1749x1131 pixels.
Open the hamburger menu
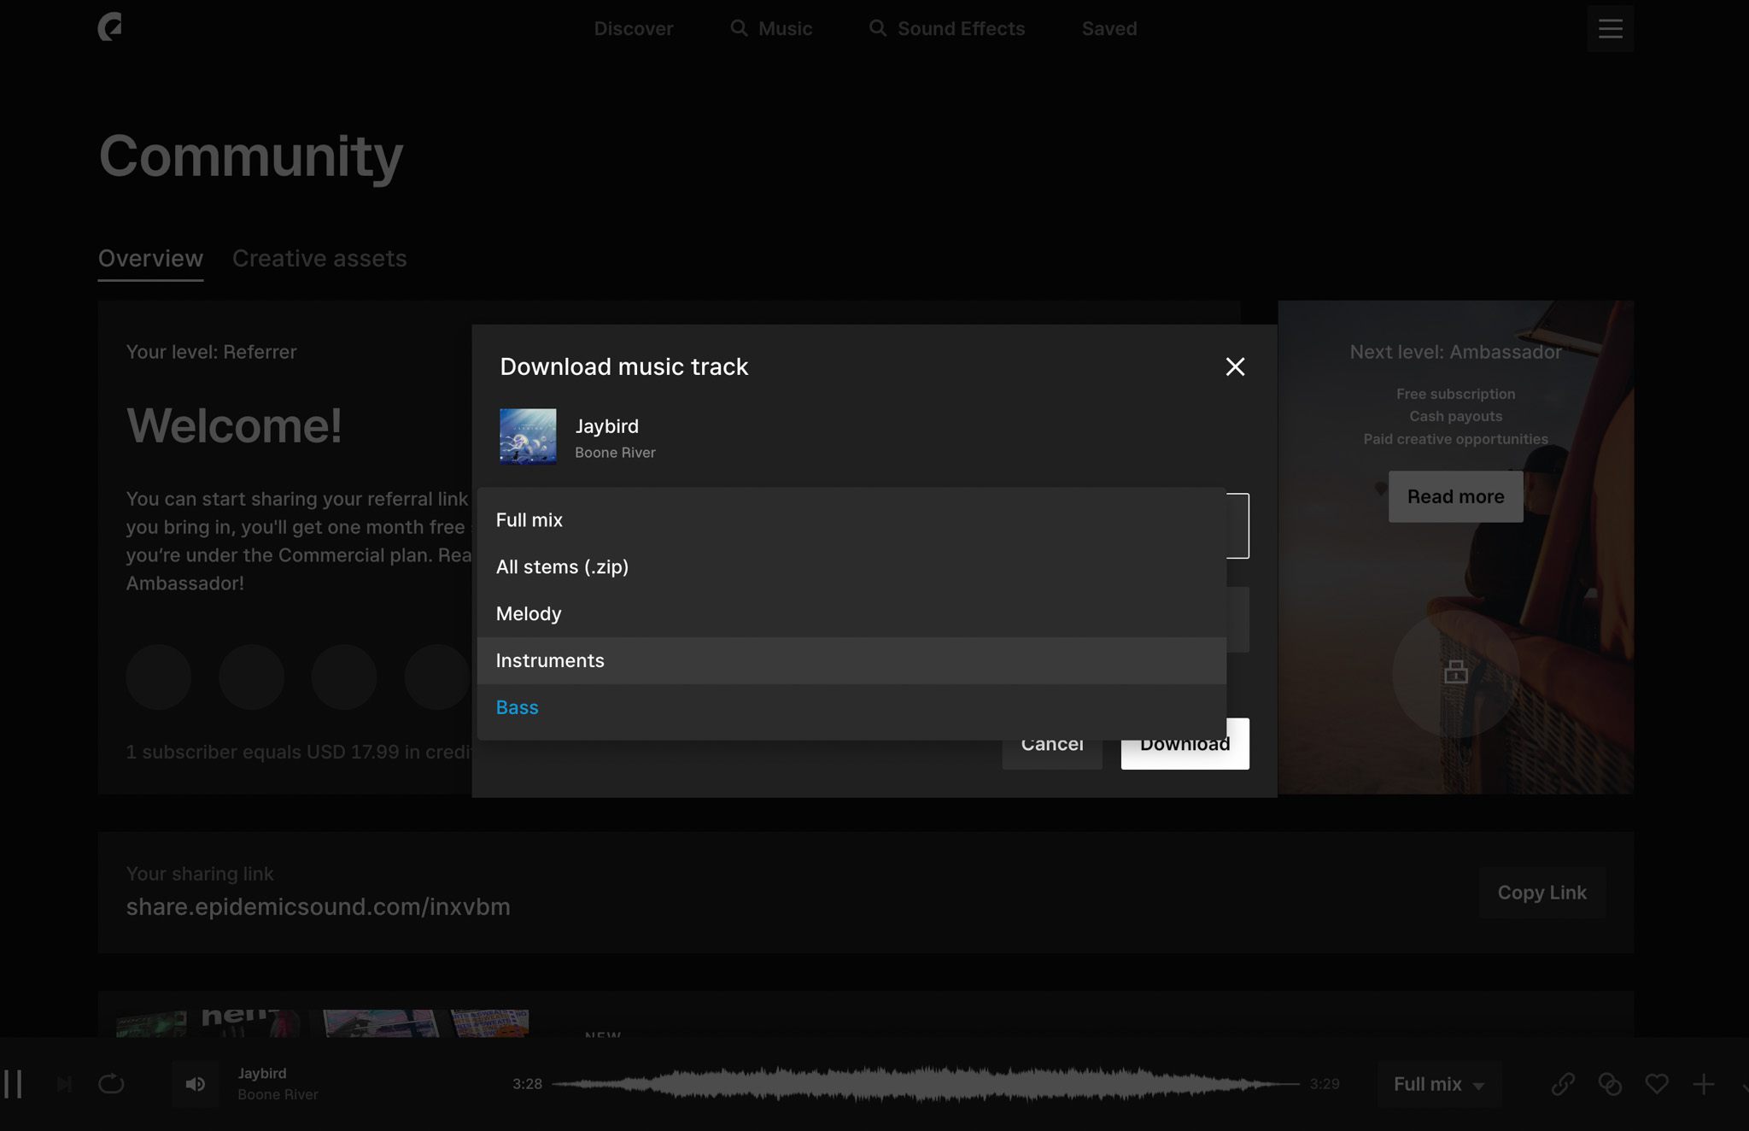pos(1610,29)
